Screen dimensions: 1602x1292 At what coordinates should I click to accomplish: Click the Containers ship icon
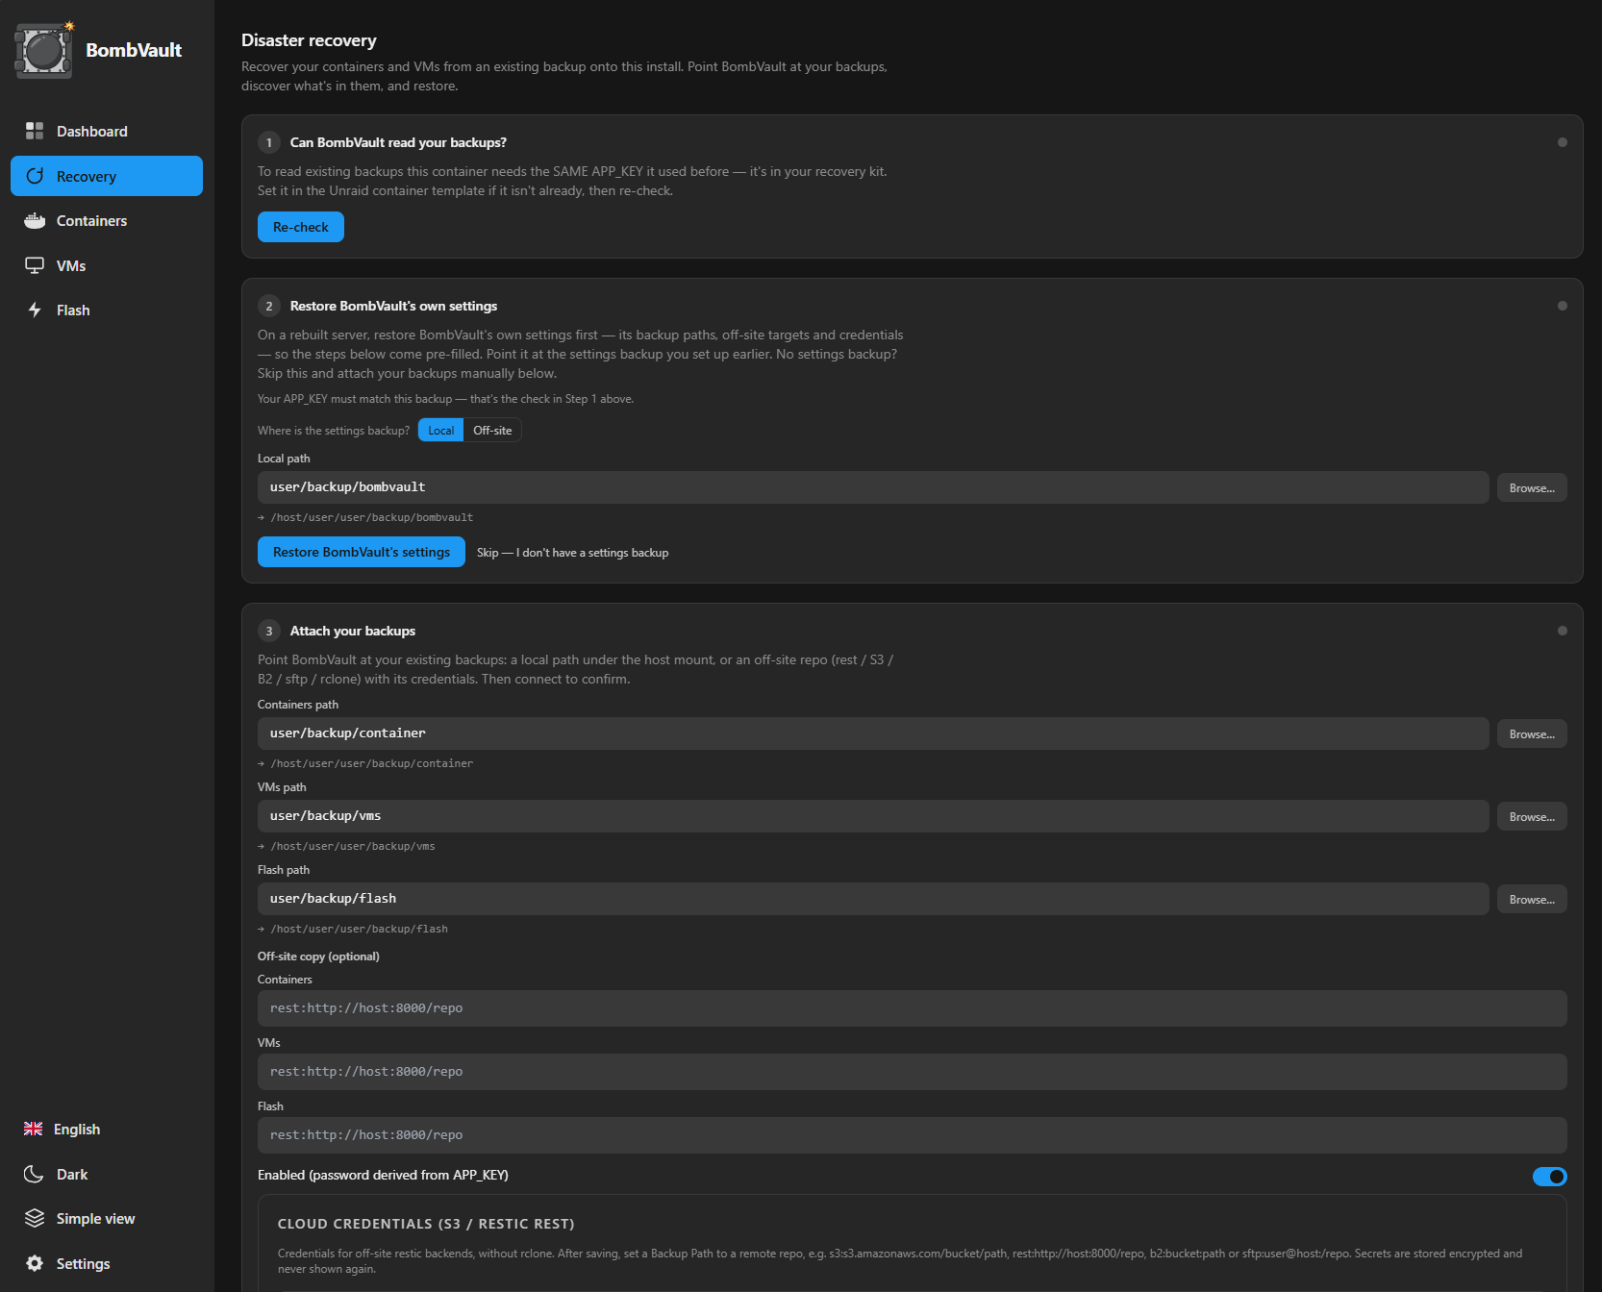tap(35, 220)
